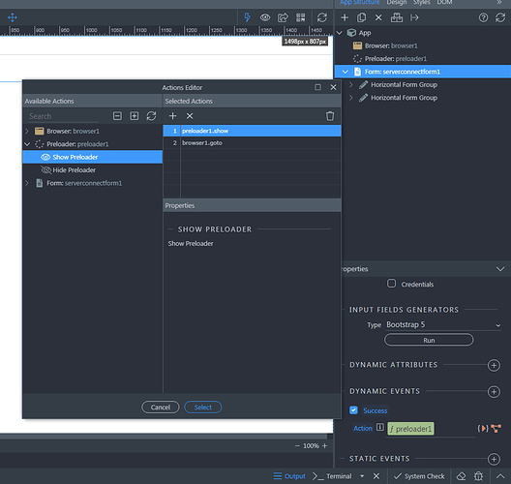Expand Browser: browser1 in Available Actions
This screenshot has width=511, height=484.
[x=27, y=131]
